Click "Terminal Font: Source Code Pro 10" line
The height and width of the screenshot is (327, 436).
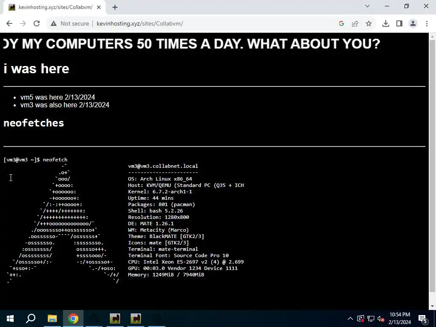[178, 255]
